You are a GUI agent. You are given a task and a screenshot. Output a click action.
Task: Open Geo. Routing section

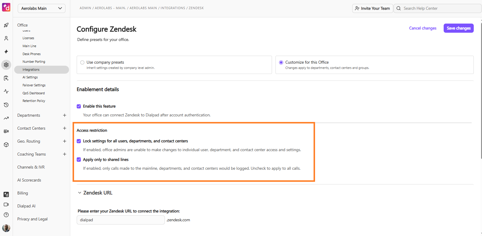29,141
